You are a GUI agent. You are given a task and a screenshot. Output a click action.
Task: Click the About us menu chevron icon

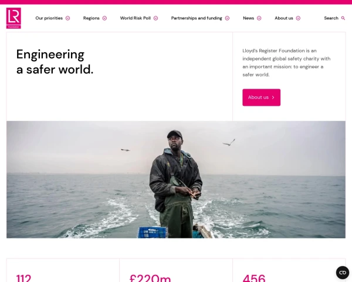tap(298, 18)
